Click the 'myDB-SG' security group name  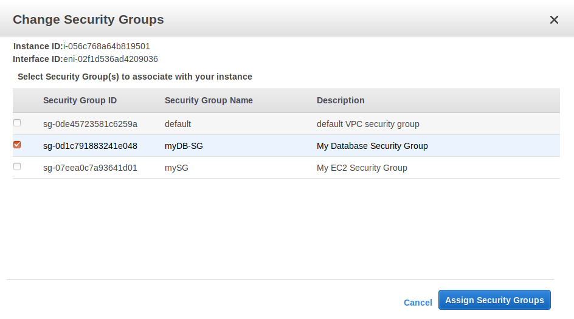[x=184, y=146]
